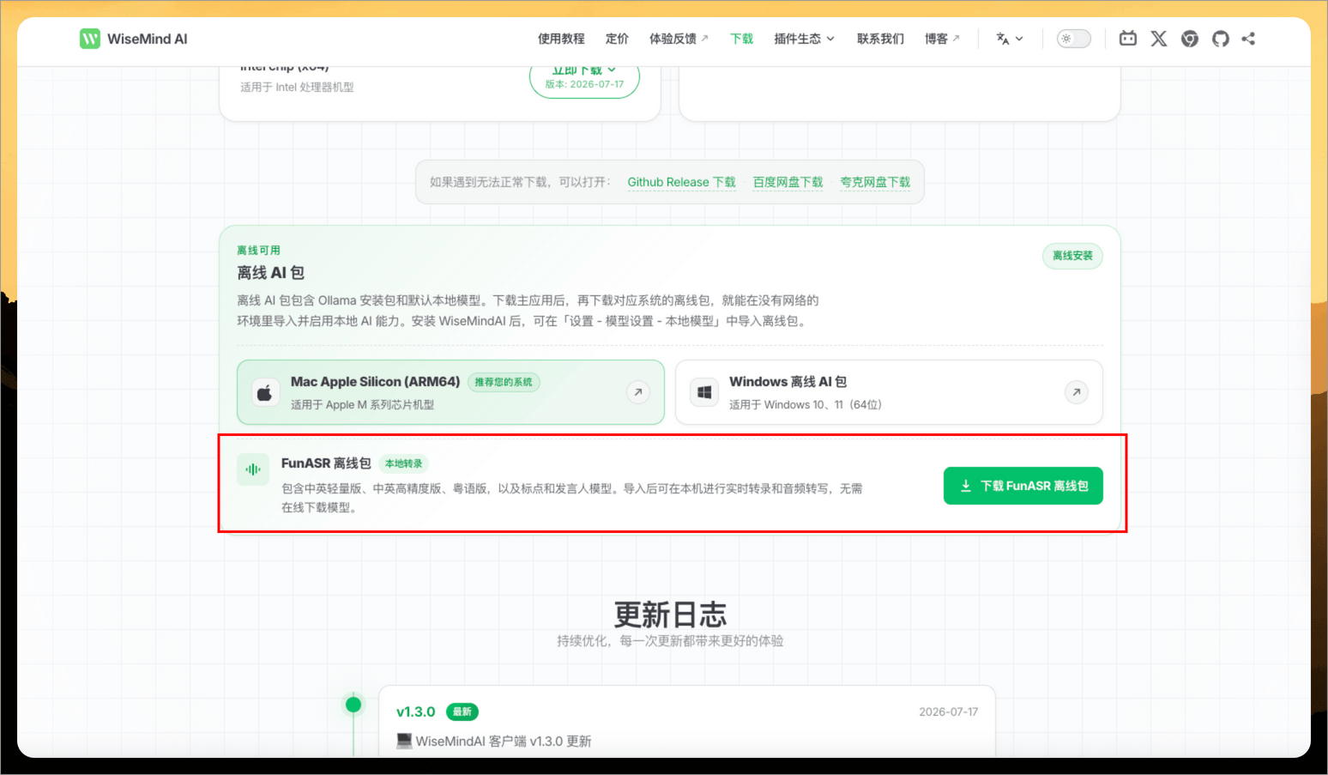Click the 夸克网盘下载 link
The height and width of the screenshot is (775, 1328).
pyautogui.click(x=875, y=182)
